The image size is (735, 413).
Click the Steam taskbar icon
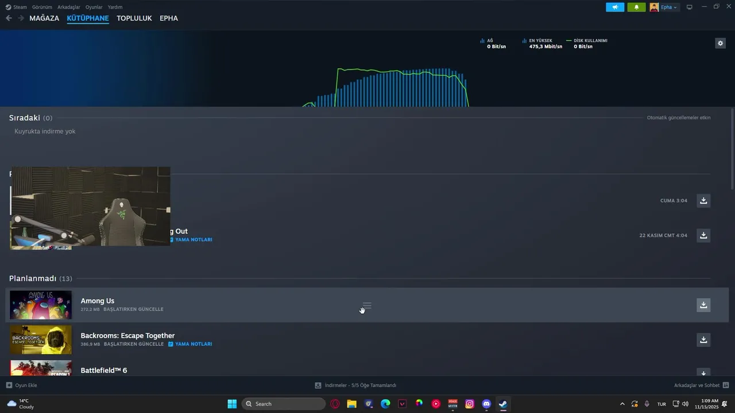tap(503, 404)
